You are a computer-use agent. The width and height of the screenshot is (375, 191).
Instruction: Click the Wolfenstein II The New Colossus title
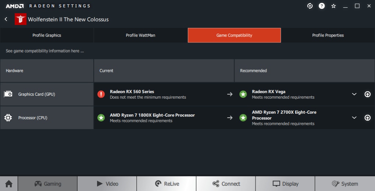[x=68, y=19]
